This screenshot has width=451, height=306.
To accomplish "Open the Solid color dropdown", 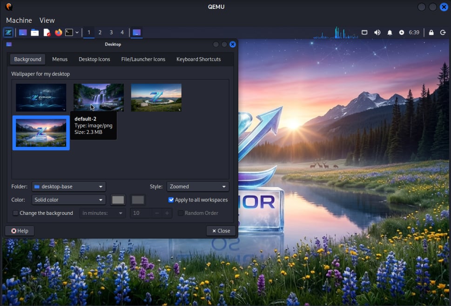I will (x=69, y=200).
